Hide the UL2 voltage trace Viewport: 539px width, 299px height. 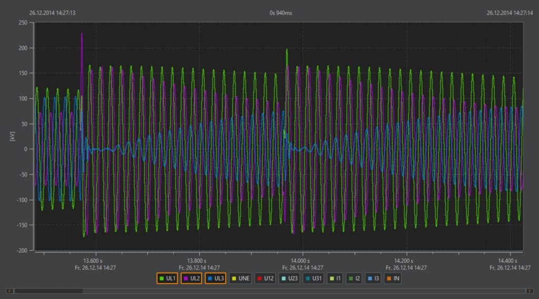191,278
